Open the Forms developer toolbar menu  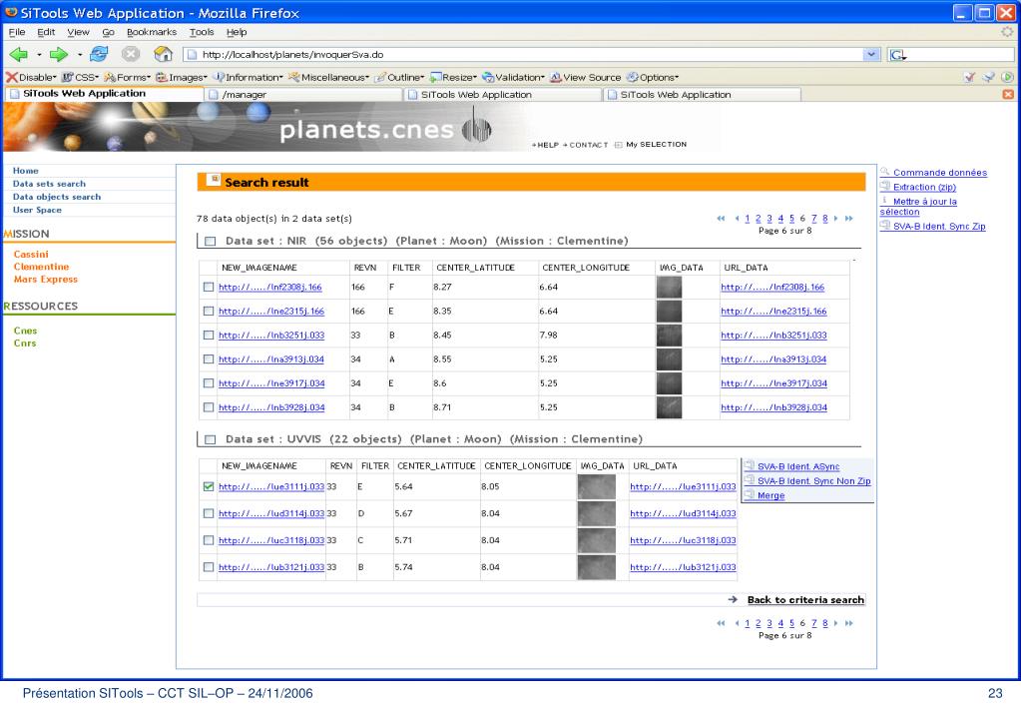pyautogui.click(x=127, y=77)
